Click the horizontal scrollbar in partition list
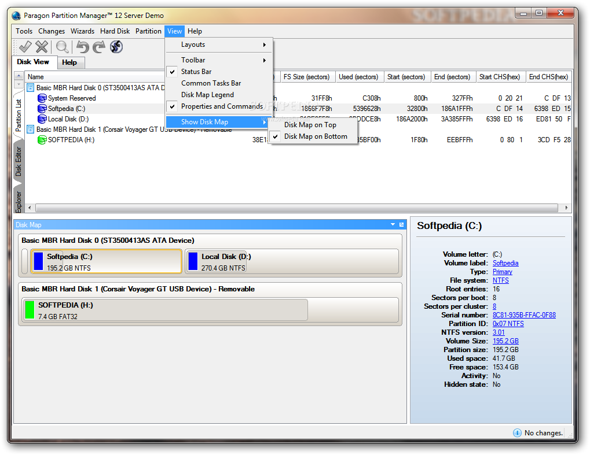Viewport: 590px width, 455px height. point(296,208)
